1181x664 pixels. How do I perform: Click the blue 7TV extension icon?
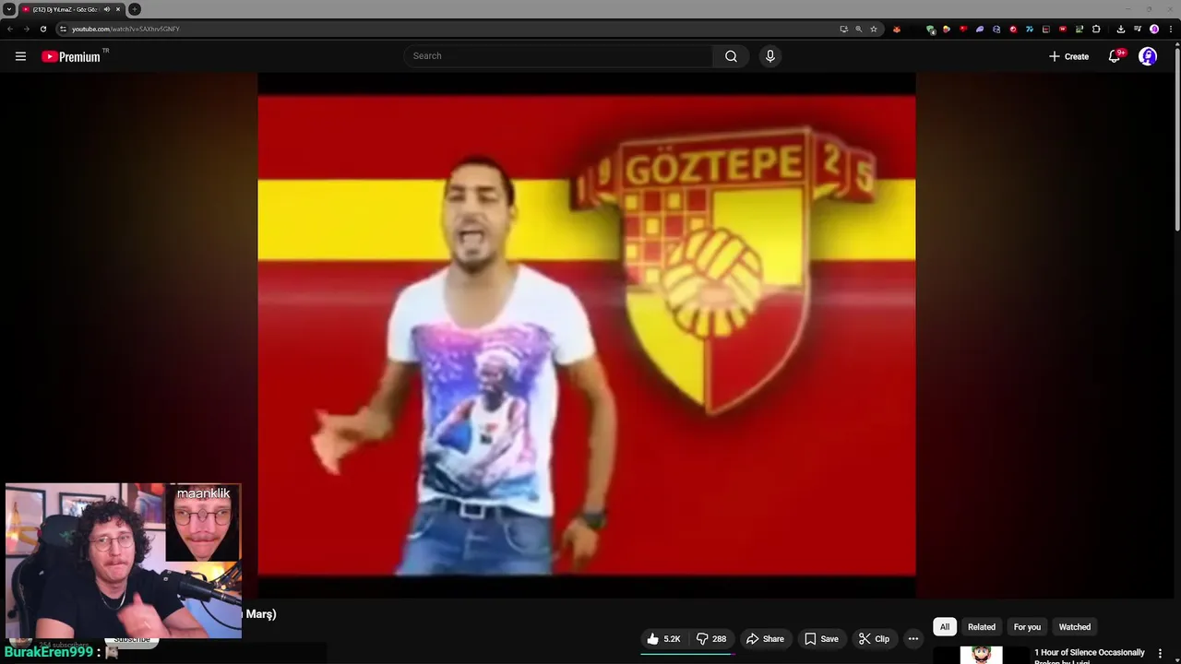[x=1030, y=29]
